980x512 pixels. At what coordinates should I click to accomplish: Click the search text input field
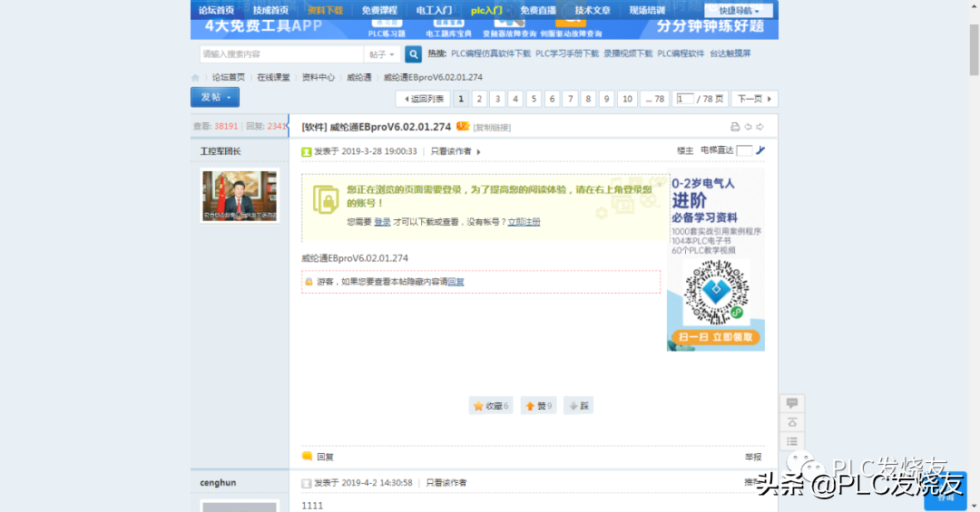coord(279,54)
